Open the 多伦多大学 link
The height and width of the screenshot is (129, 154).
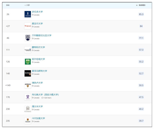tap(37, 12)
